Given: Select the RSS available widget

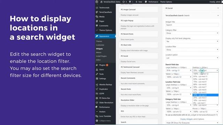Looking at the screenshot, I should [138, 111].
